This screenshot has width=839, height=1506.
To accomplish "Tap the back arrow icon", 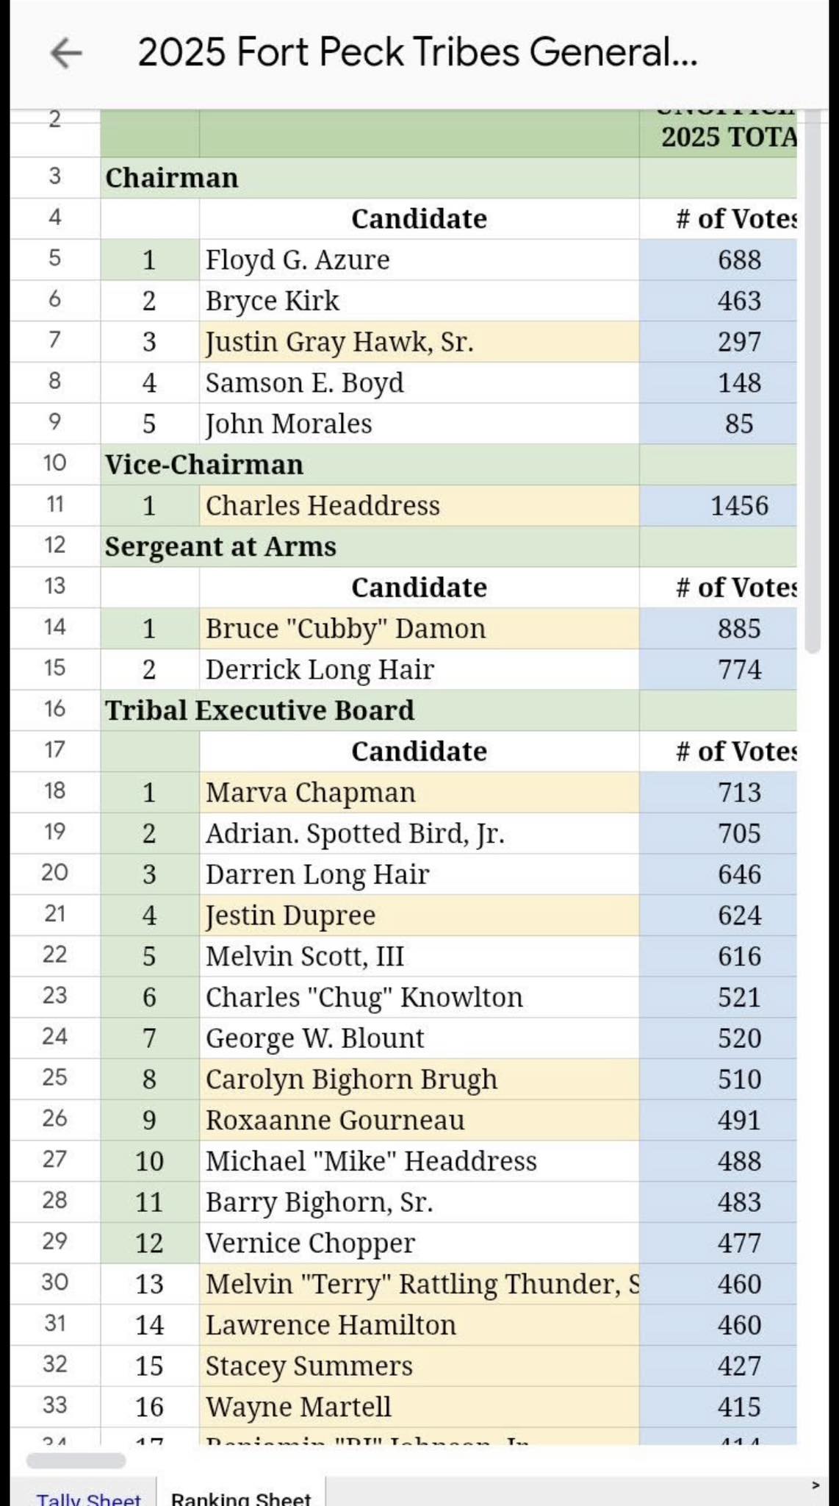I will (66, 53).
